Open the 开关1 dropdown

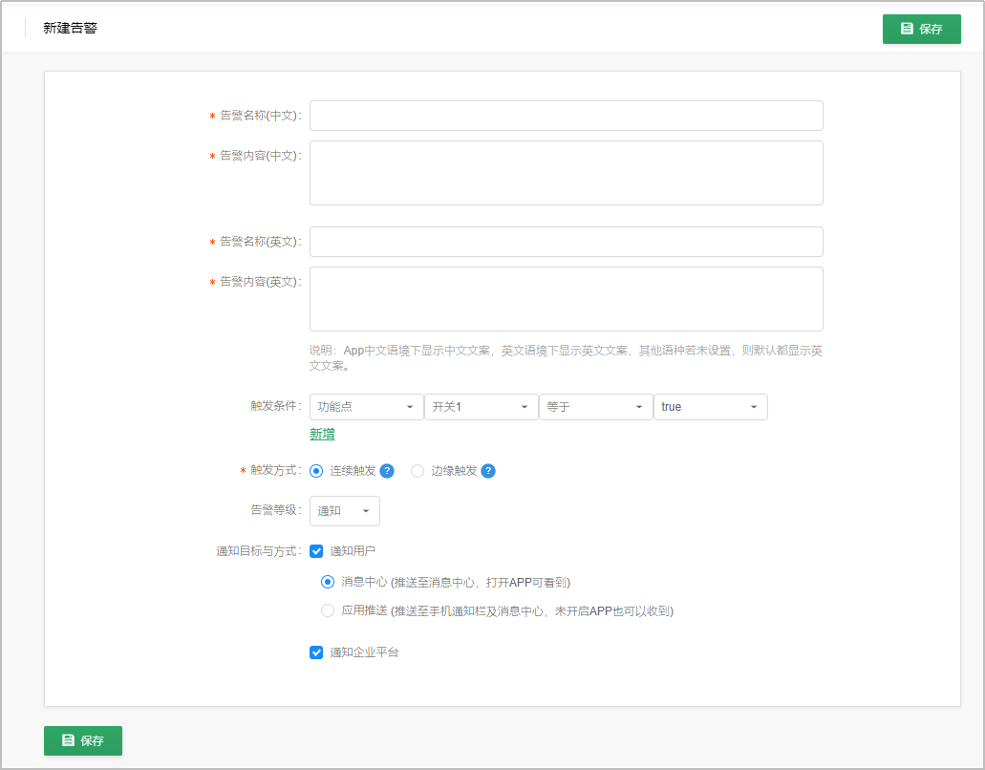point(481,407)
